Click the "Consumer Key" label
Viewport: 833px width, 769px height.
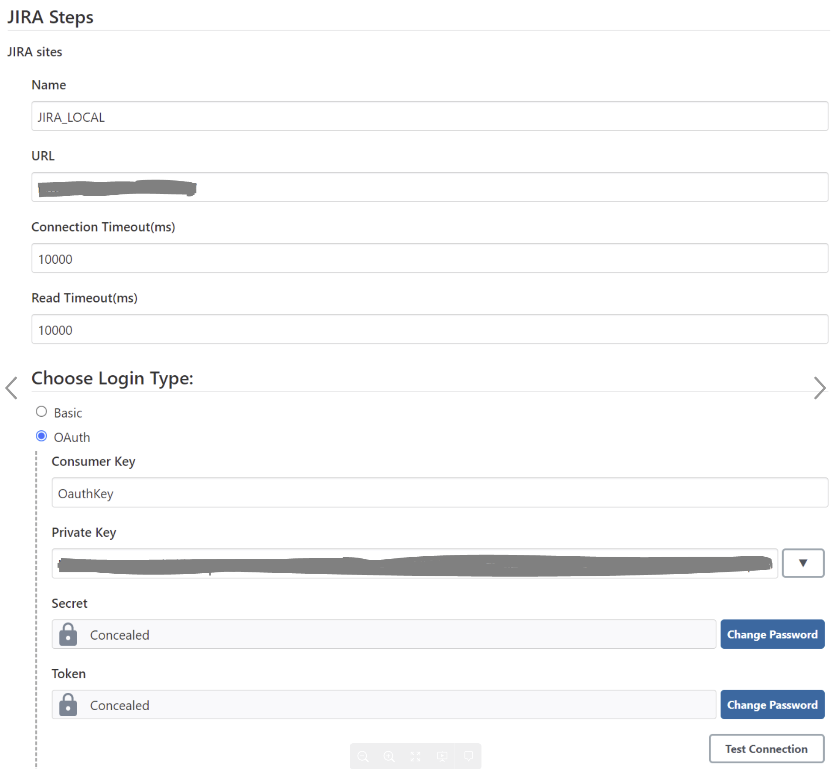click(94, 462)
